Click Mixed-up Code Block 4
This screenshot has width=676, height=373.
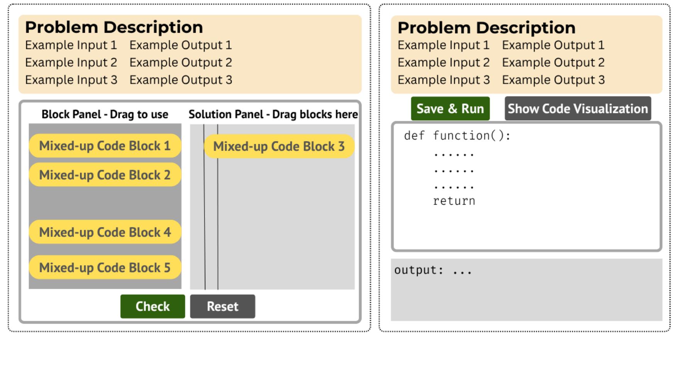coord(105,232)
